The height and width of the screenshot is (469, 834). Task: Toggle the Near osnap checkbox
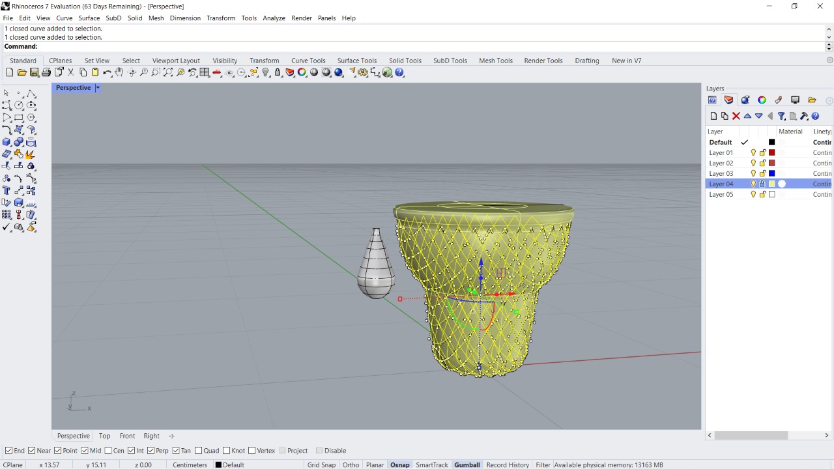tap(33, 451)
